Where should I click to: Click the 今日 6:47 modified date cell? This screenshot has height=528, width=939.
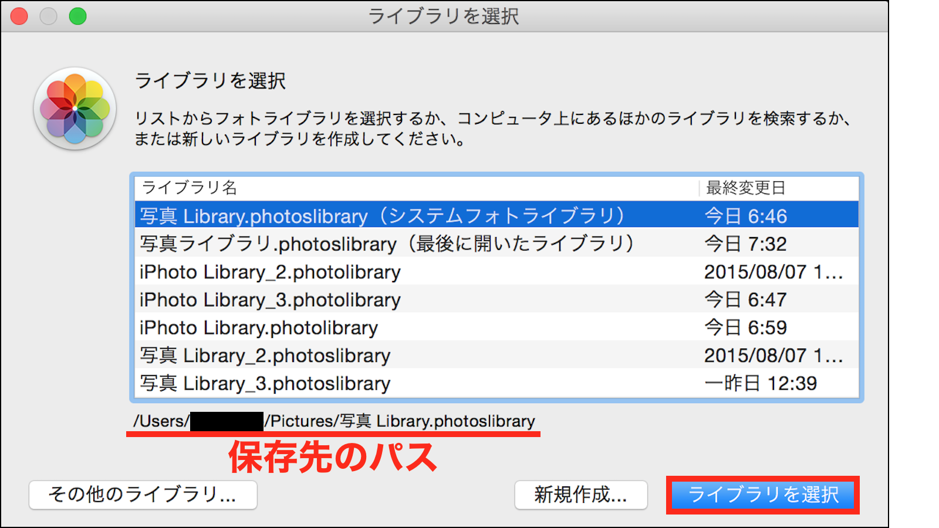pos(745,300)
